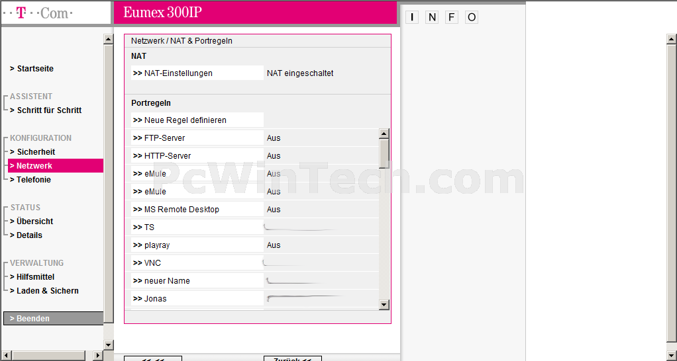The image size is (677, 361).
Task: Click the Eumex 300IP title
Action: tap(162, 13)
